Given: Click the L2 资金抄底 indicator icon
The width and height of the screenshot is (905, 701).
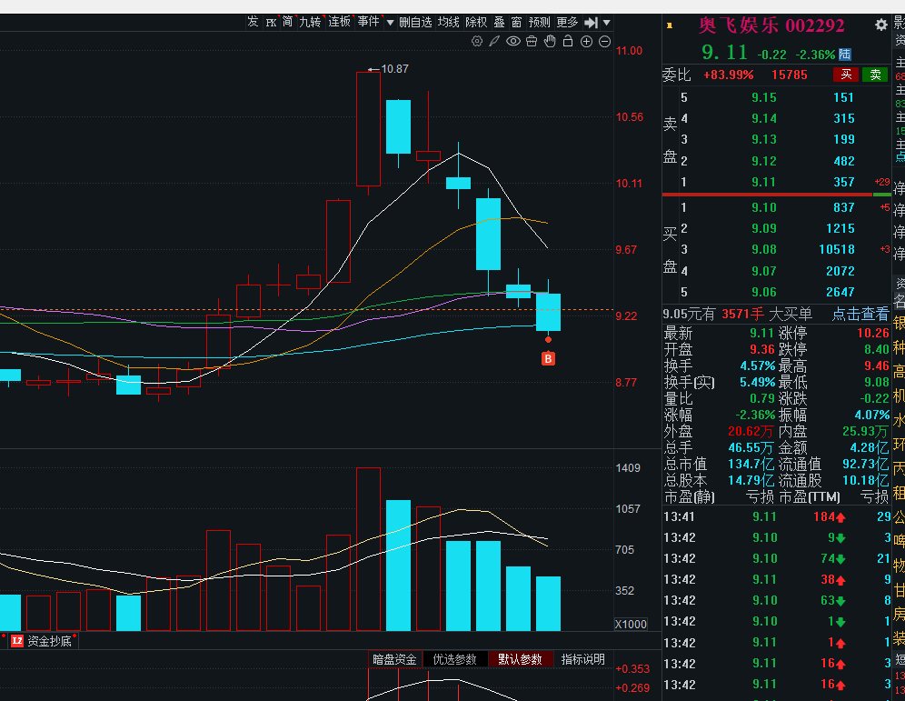Looking at the screenshot, I should 17,640.
